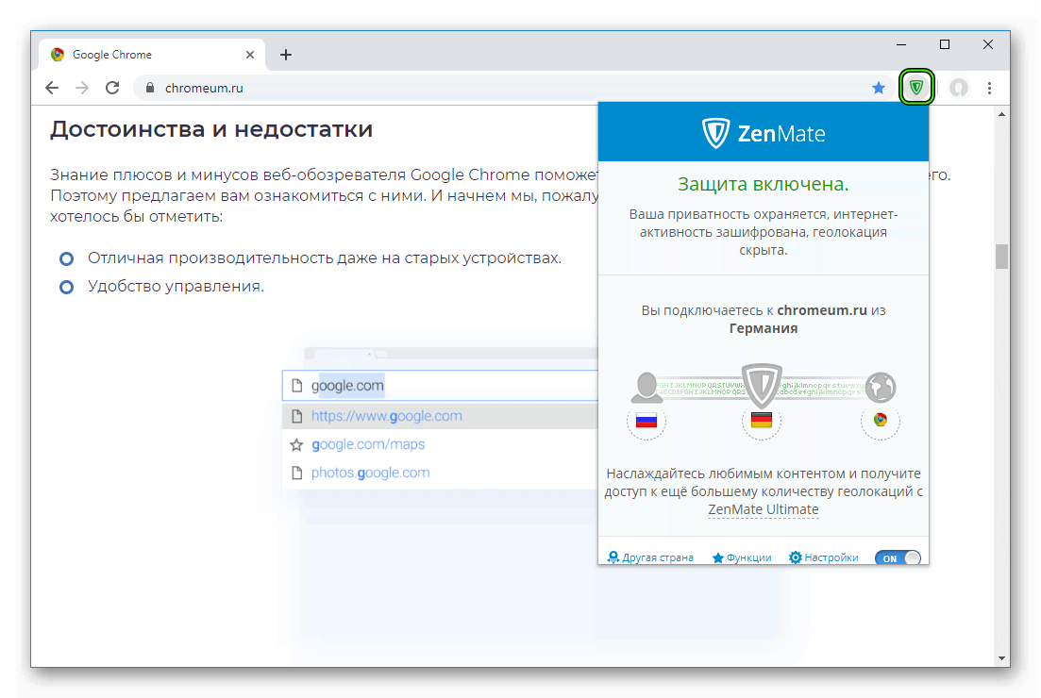Click the Защита включена status text
Viewport: 1041px width, 698px height.
point(763,185)
